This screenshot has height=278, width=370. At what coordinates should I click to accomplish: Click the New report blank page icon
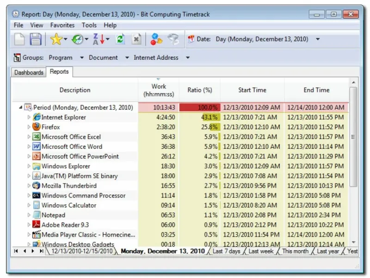pos(19,39)
